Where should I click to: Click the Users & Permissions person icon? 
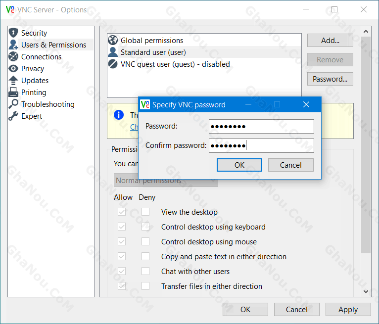(13, 45)
